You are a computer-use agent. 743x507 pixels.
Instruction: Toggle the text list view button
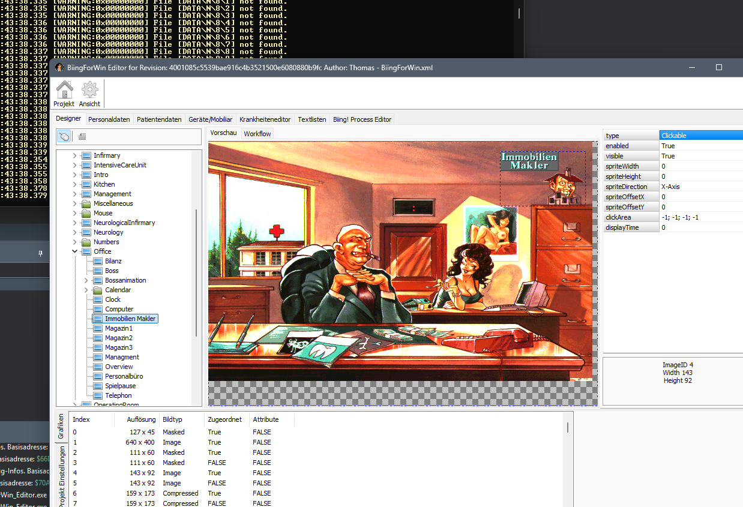point(82,136)
